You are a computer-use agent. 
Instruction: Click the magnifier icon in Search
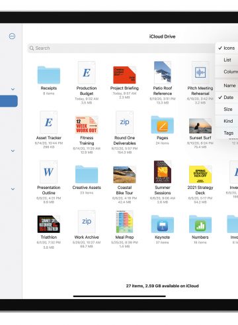[32, 48]
